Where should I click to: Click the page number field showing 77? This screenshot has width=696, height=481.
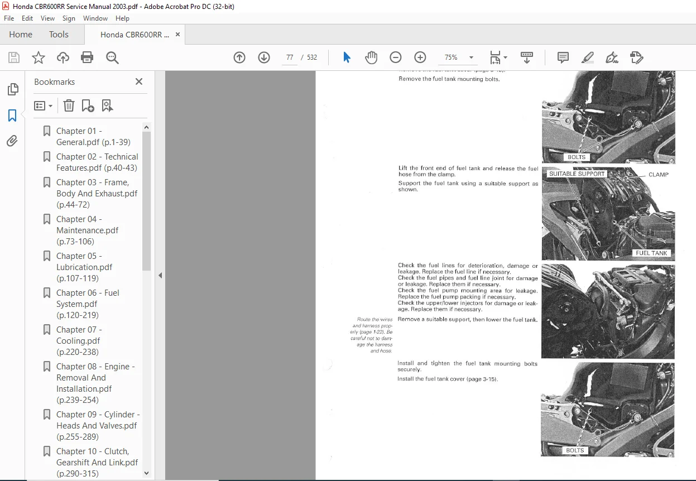[289, 57]
